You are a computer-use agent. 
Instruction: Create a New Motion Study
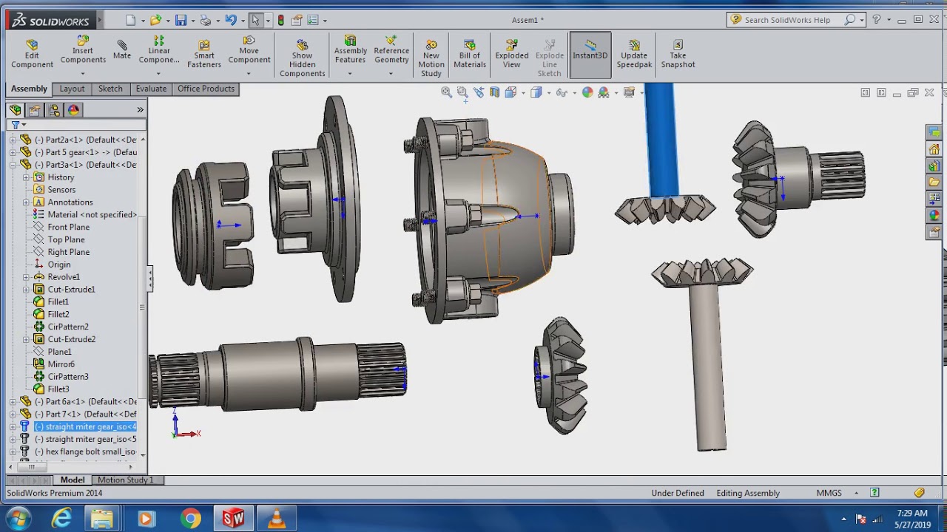click(x=431, y=58)
